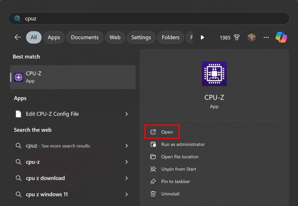
Task: Expand the 'cpuz' web search chevron
Action: point(127,146)
